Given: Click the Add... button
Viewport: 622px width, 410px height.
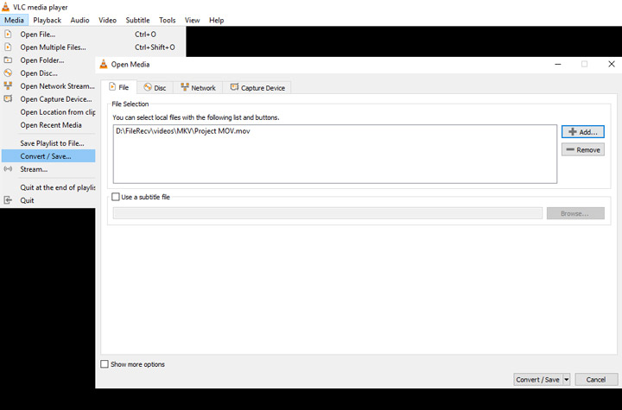Looking at the screenshot, I should click(x=583, y=132).
